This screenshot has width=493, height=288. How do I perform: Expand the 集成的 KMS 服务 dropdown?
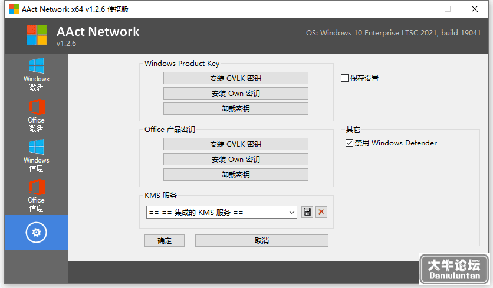pyautogui.click(x=291, y=213)
